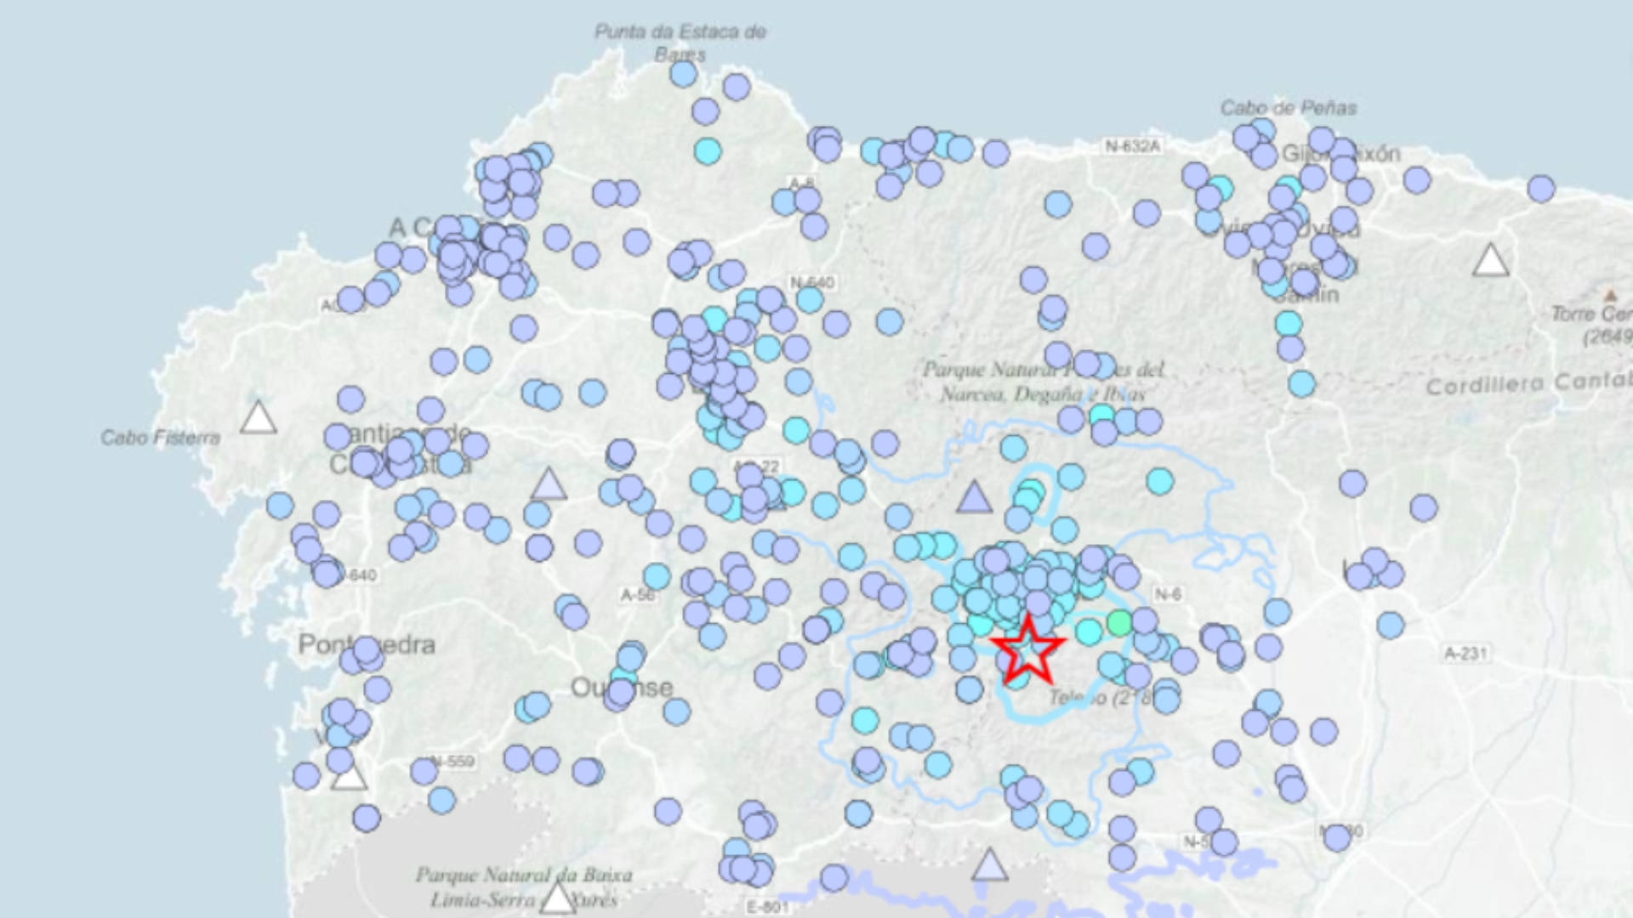
Task: Click the Punta da Estaca de Bares label
Action: (680, 42)
